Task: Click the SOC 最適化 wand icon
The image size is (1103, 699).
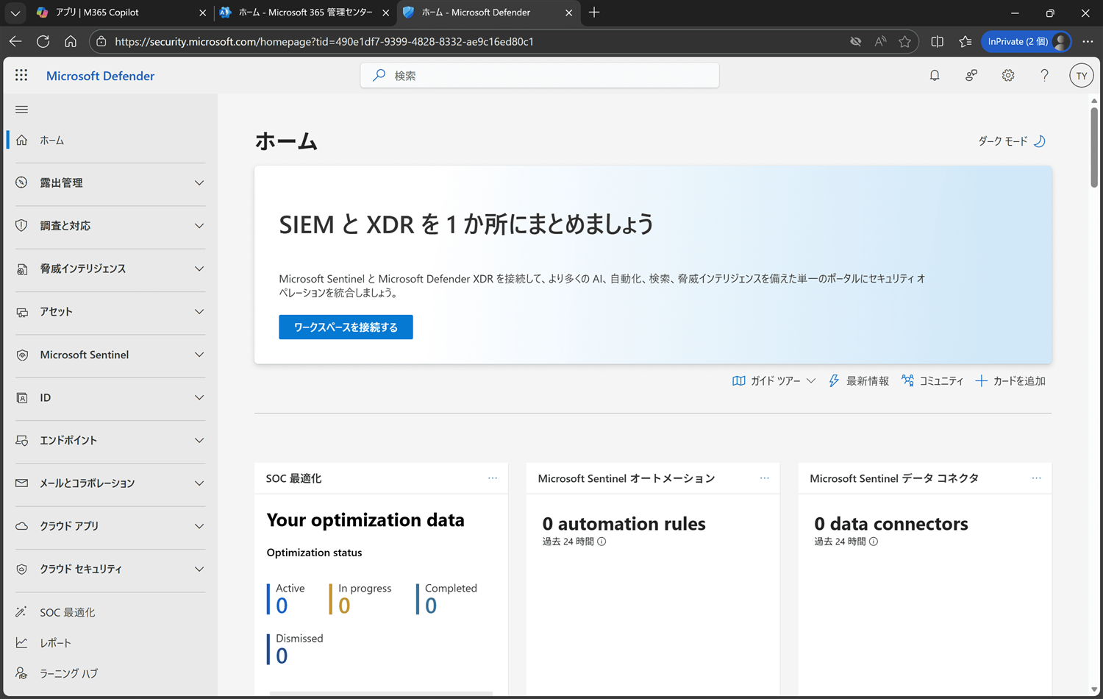Action: coord(22,612)
